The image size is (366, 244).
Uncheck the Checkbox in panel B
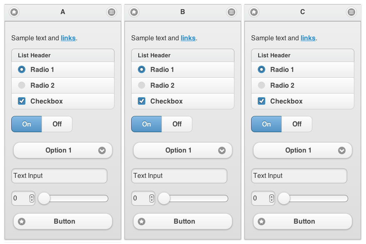[183, 101]
